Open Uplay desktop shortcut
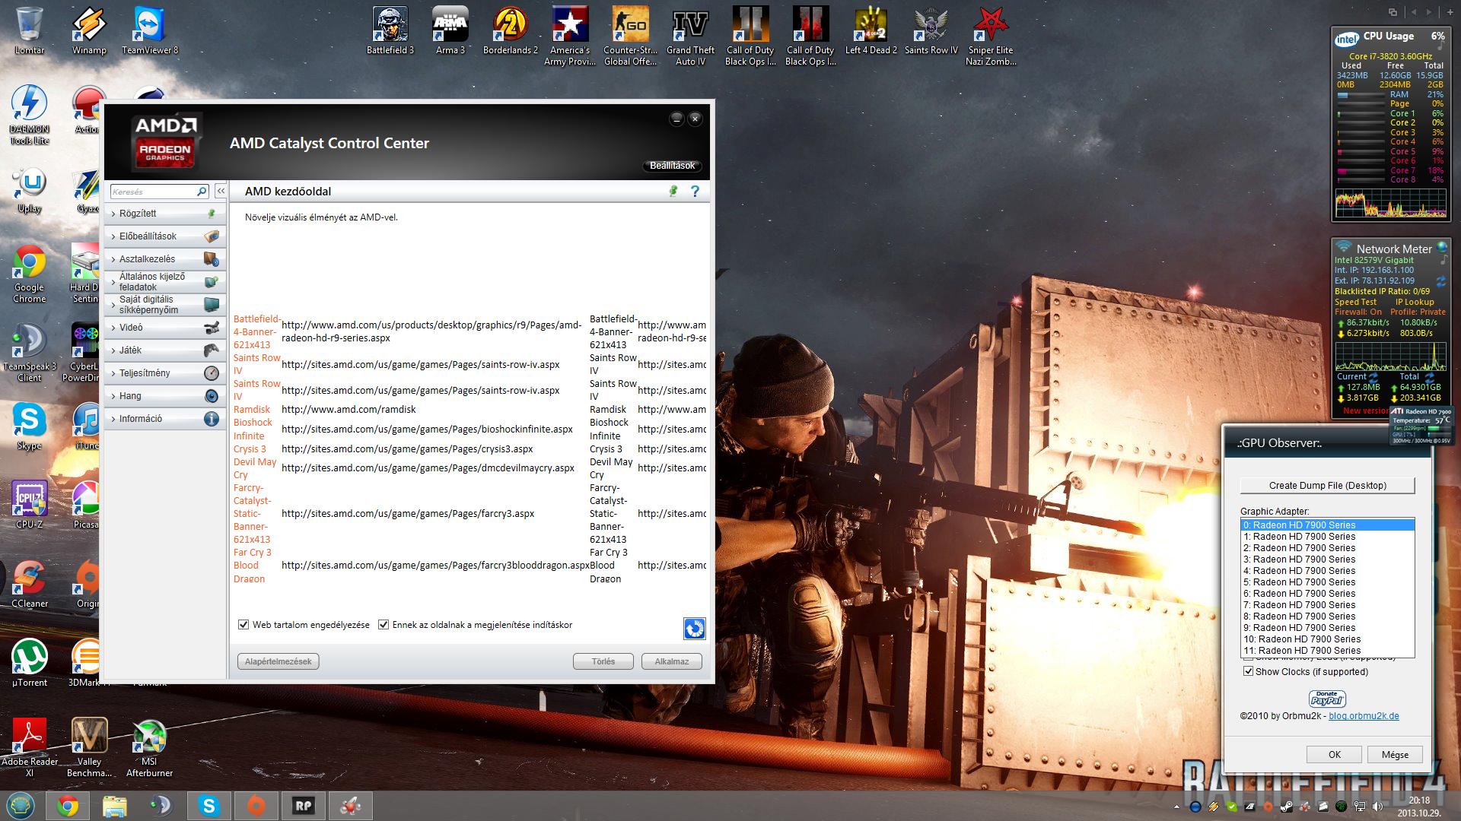The height and width of the screenshot is (821, 1461). point(29,190)
